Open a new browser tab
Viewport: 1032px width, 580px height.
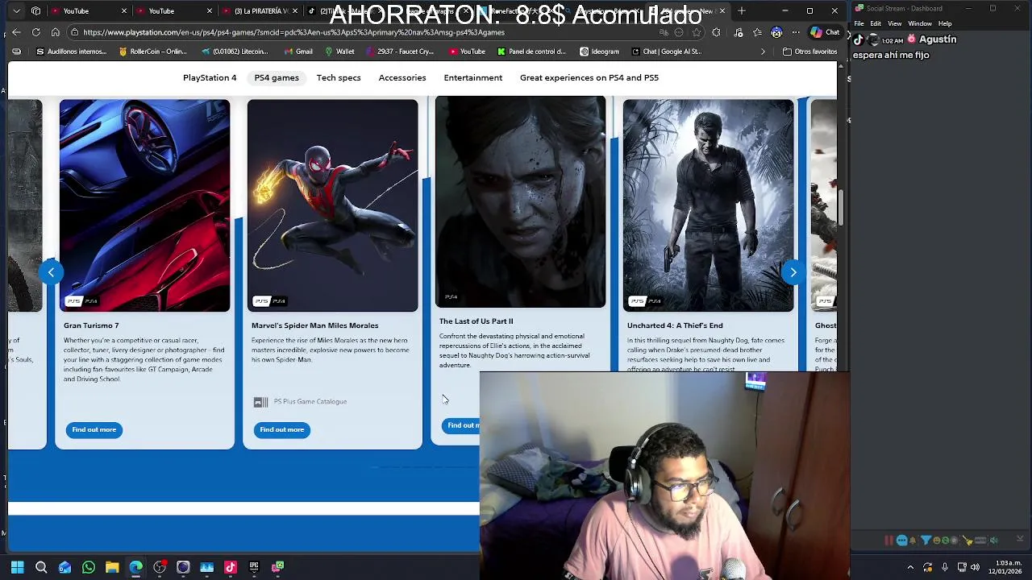coord(741,11)
